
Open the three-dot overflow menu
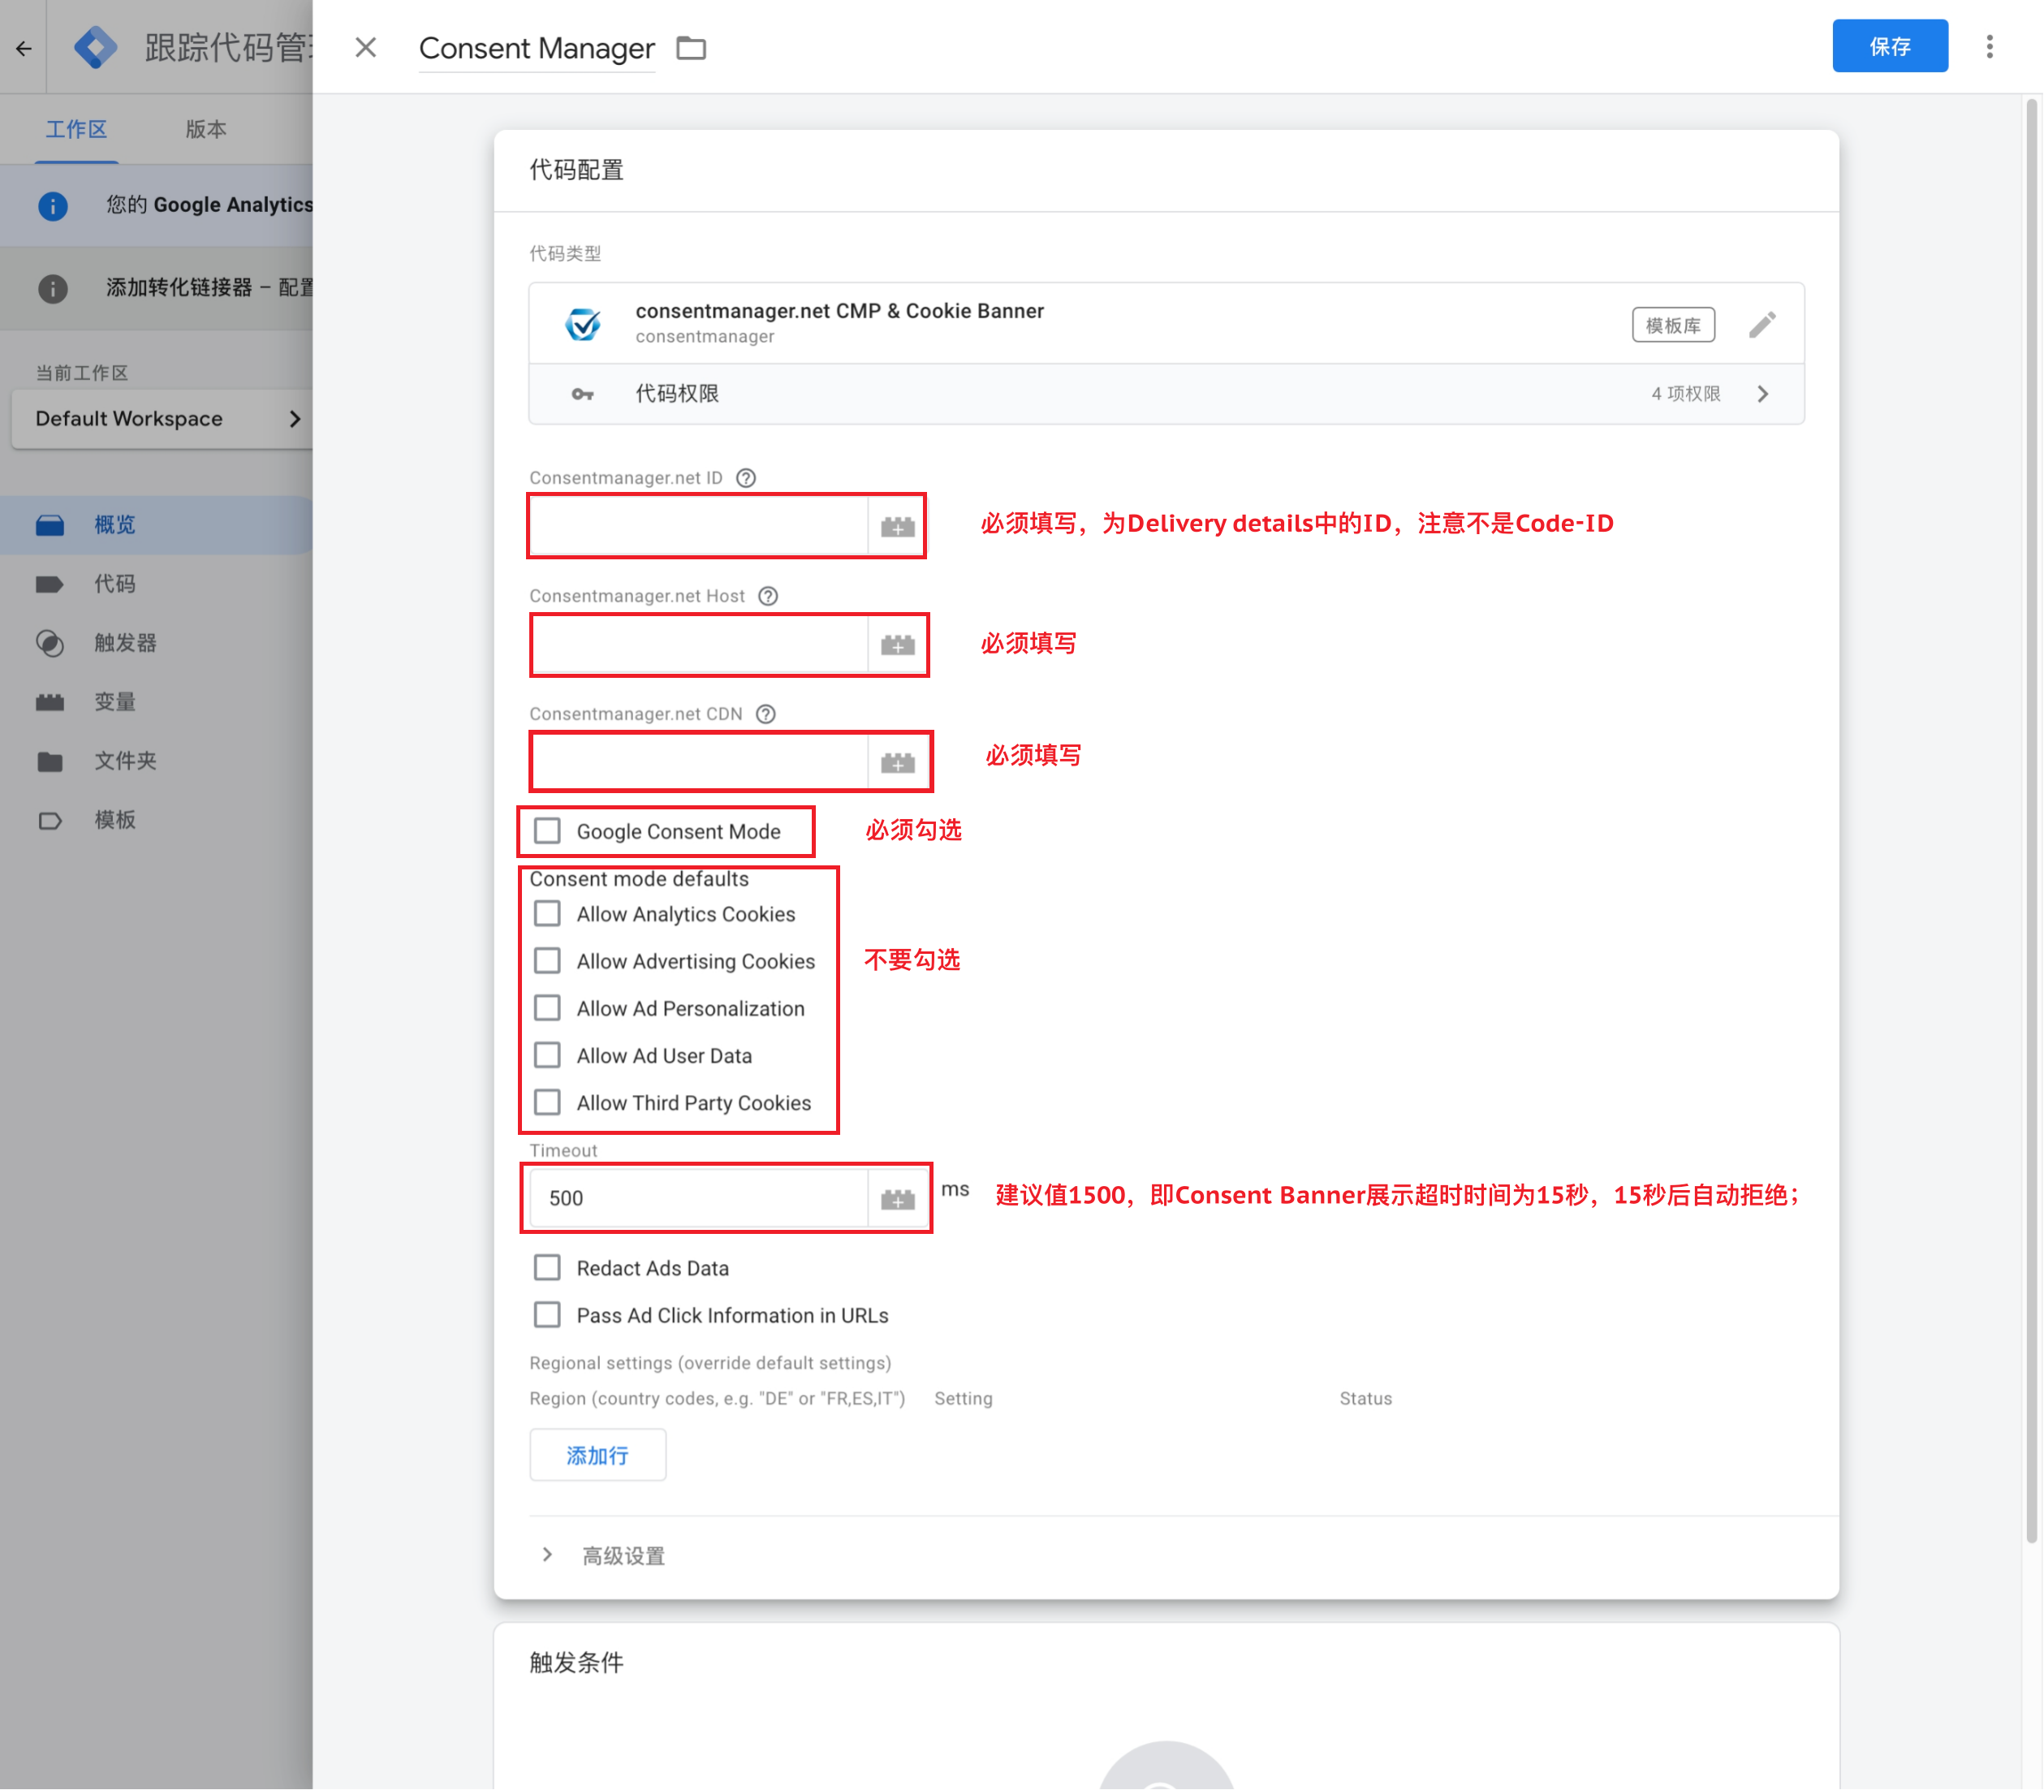(x=1989, y=47)
